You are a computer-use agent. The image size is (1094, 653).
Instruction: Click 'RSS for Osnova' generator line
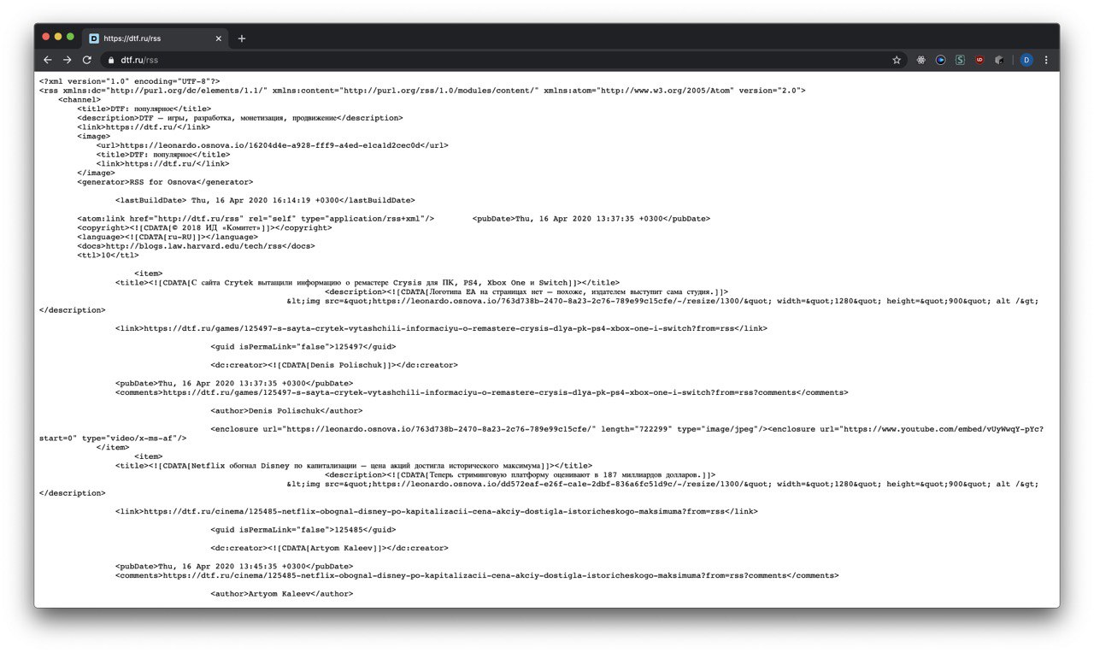tap(165, 182)
